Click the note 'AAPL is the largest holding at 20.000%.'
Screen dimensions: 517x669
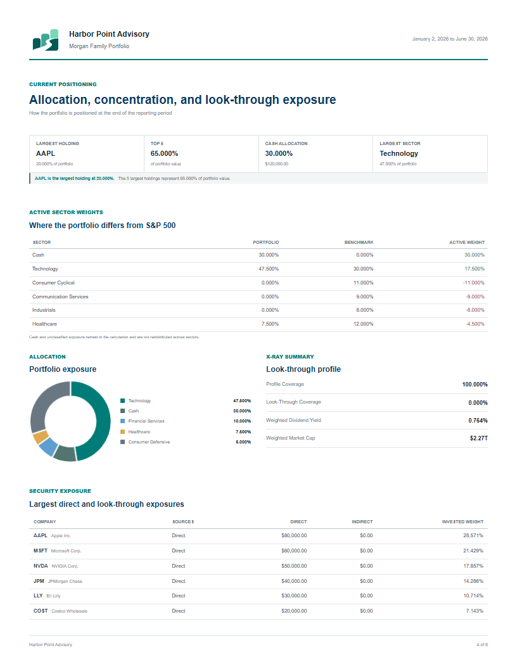pyautogui.click(x=74, y=179)
